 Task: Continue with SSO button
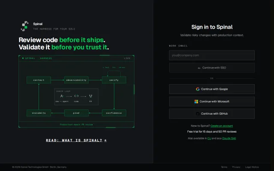pos(212,68)
